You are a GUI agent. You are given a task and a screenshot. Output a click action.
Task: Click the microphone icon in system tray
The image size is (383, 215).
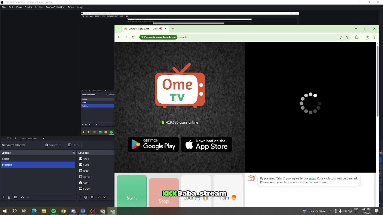click(340, 211)
